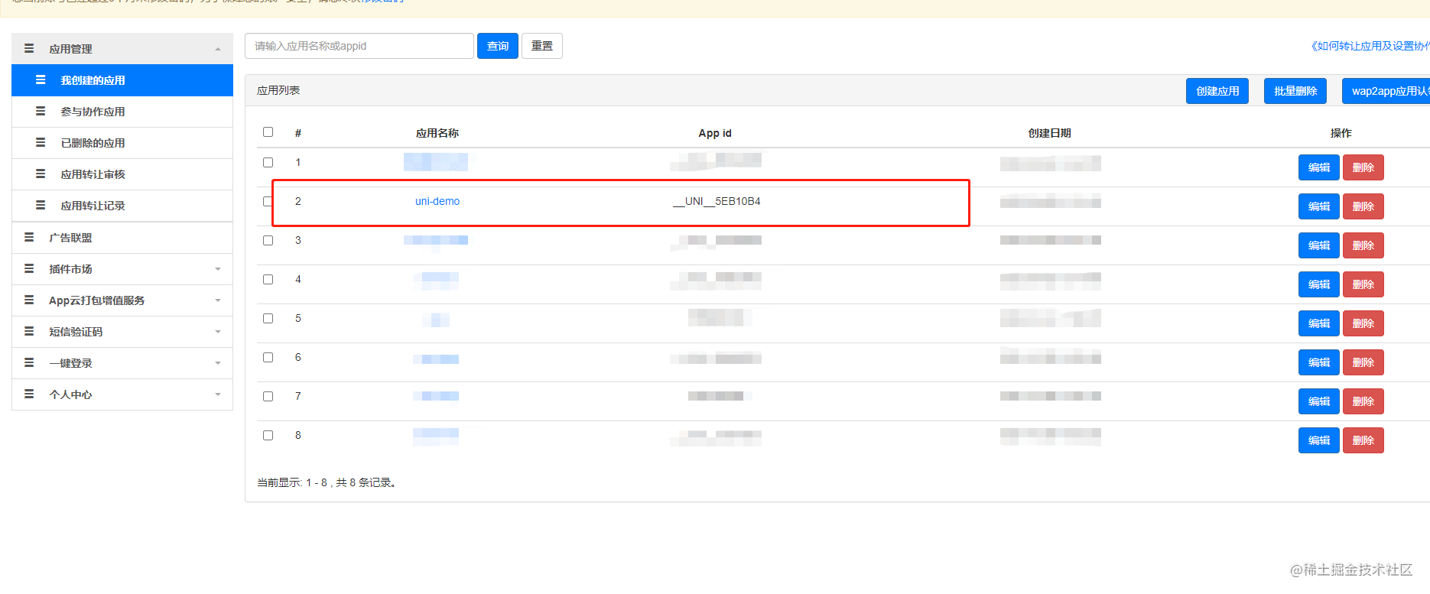The height and width of the screenshot is (594, 1430).
Task: Click the red 删除 button in row 3
Action: coord(1363,245)
